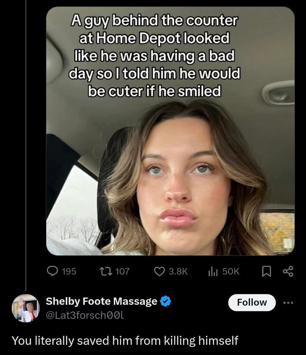The image size is (306, 355).
Task: Click the 195 replies count
Action: [69, 271]
